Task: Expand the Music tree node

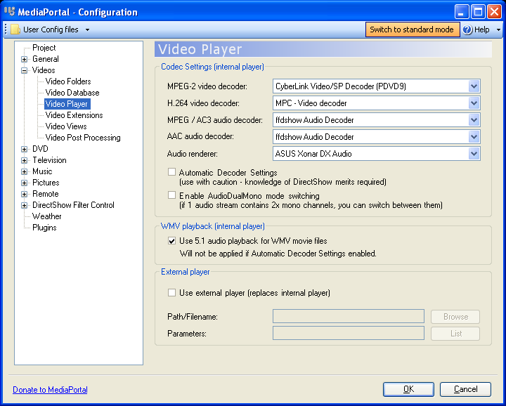Action: pos(24,171)
